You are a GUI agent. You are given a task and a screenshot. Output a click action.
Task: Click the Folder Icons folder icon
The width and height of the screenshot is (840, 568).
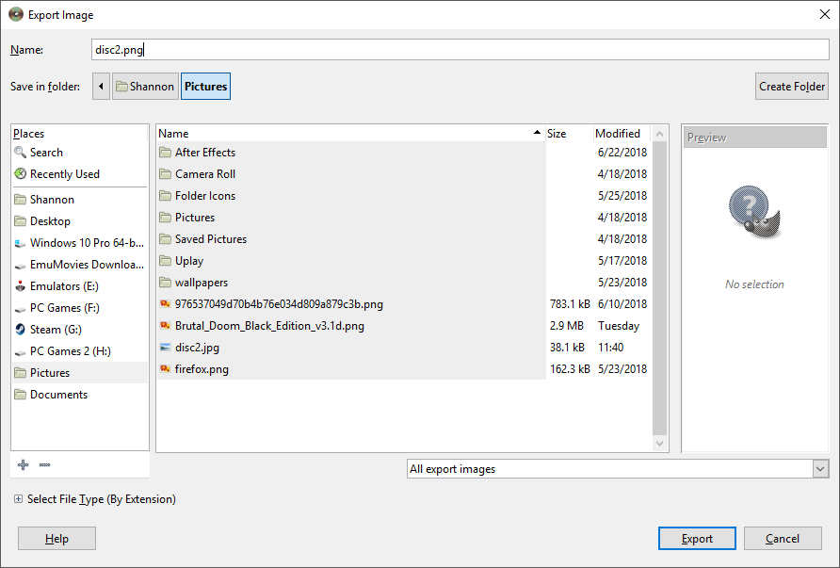point(165,196)
